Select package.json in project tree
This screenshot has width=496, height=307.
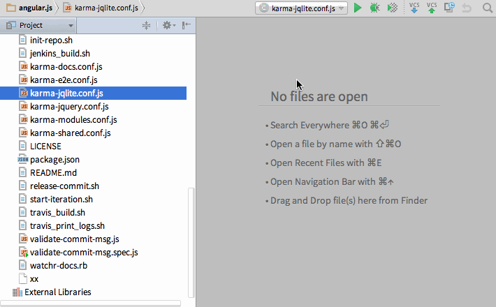coord(54,160)
